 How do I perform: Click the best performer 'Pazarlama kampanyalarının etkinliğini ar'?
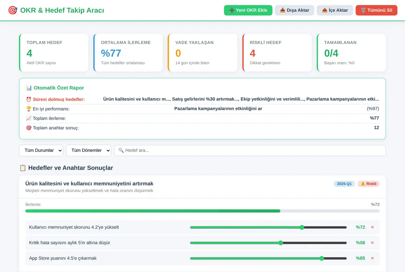click(218, 109)
